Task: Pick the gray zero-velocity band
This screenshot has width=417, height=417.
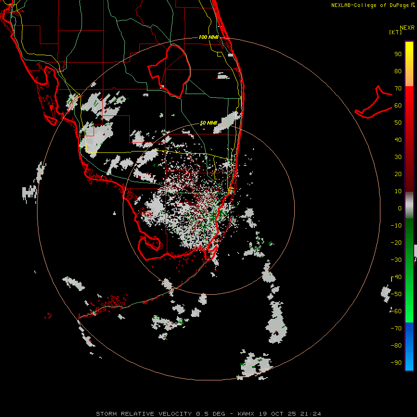Action: pos(409,205)
